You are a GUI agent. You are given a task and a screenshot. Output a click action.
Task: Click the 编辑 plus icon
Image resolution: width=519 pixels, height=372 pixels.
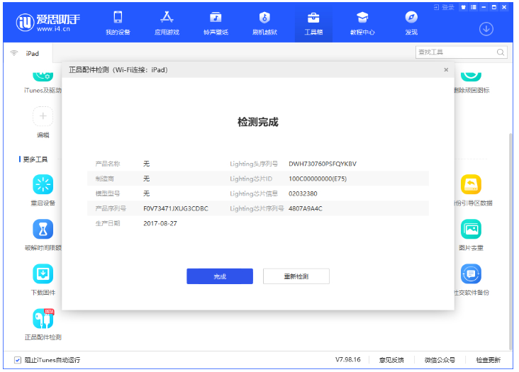click(x=43, y=116)
